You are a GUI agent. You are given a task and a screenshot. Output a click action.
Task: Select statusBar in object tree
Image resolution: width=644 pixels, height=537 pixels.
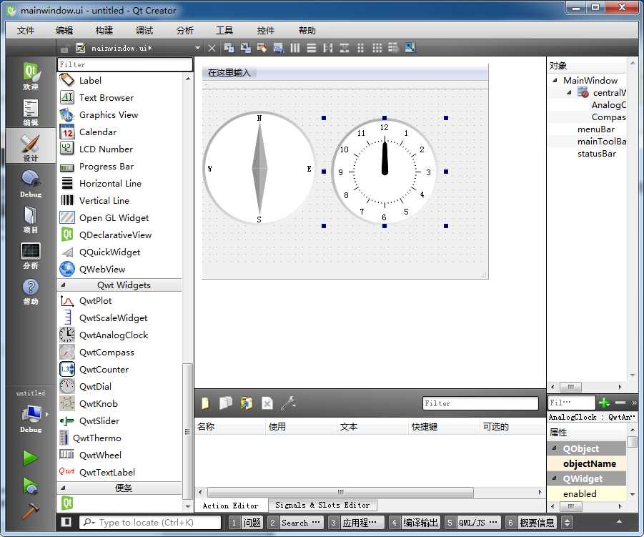pos(596,153)
